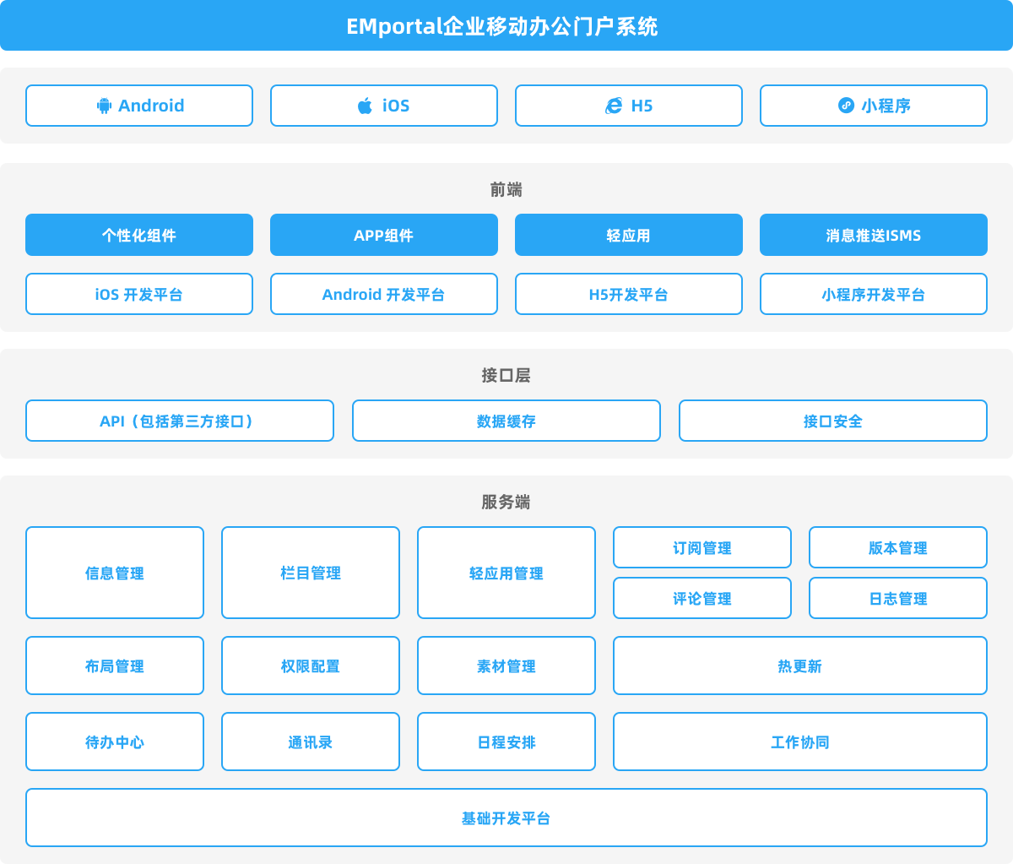The height and width of the screenshot is (864, 1013).
Task: Open 版本管理 module
Action: click(x=898, y=547)
